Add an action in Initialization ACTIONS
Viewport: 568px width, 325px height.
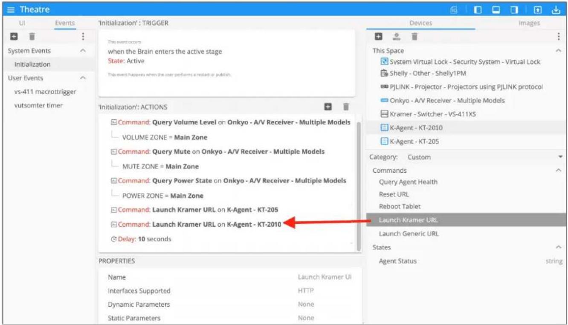[x=328, y=106]
